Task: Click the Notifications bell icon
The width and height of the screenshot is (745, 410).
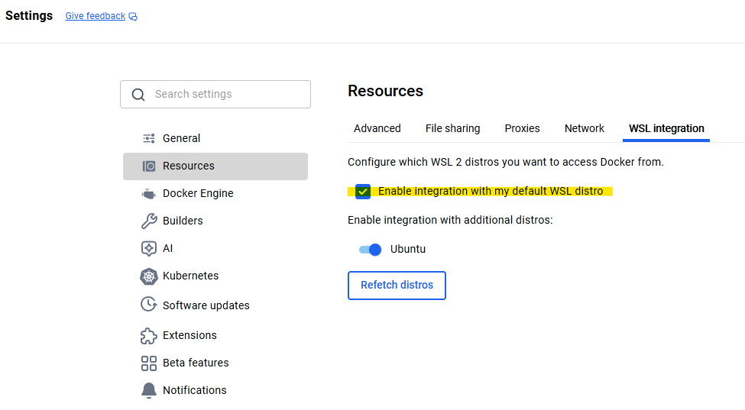Action: pos(149,390)
